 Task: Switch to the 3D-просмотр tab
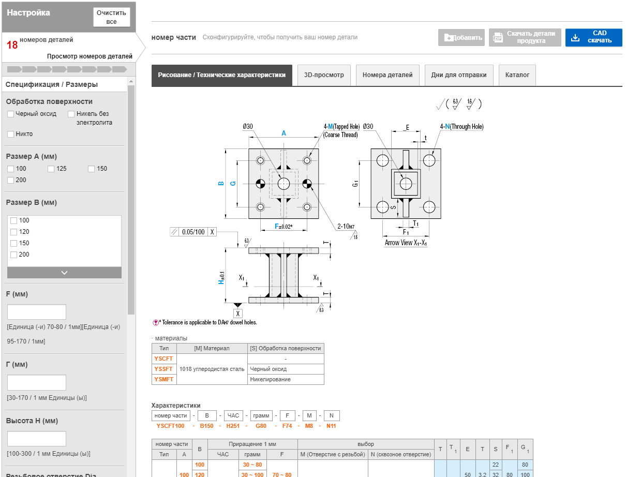point(324,75)
